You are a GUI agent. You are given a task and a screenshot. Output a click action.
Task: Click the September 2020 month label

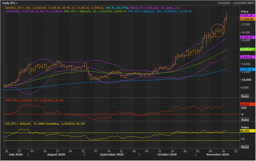(112, 154)
